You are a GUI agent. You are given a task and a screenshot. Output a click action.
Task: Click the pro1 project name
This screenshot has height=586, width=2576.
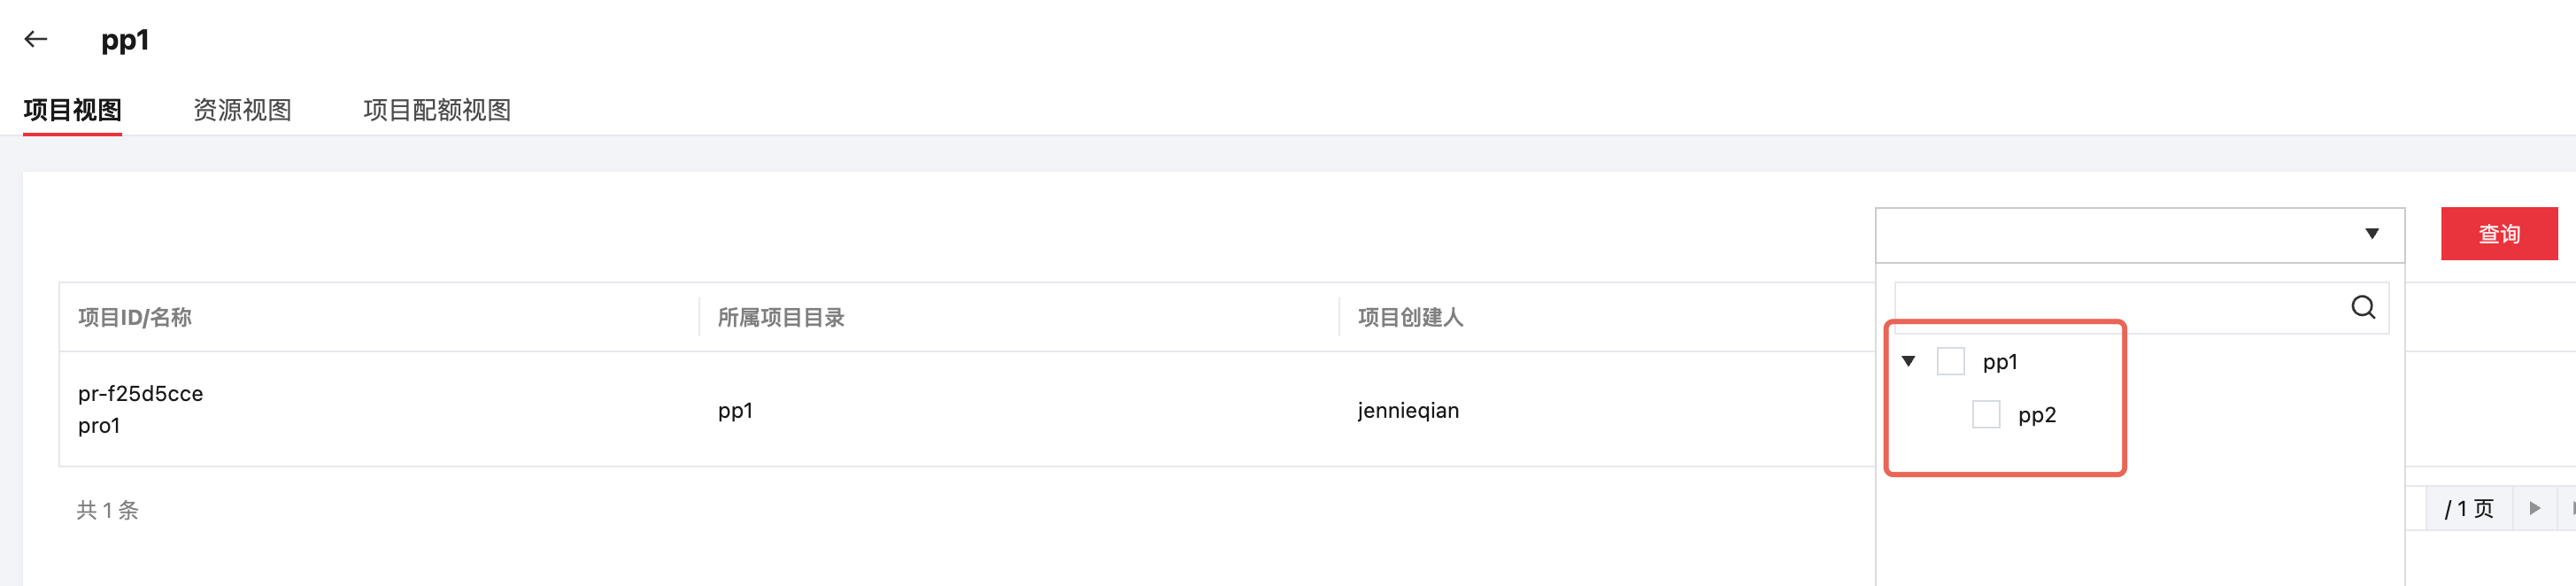click(x=99, y=426)
